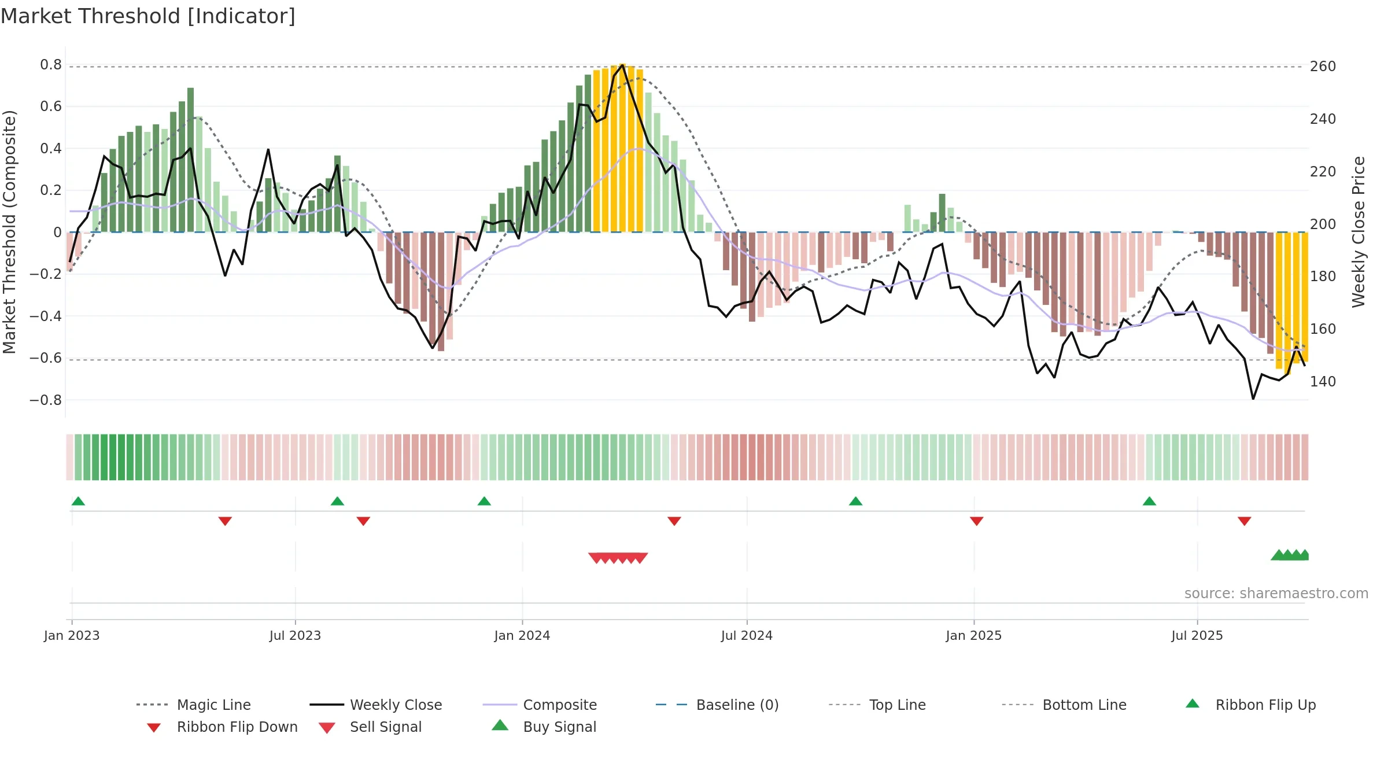Click the 0.8 left axis tick
The image size is (1388, 781).
click(x=51, y=65)
